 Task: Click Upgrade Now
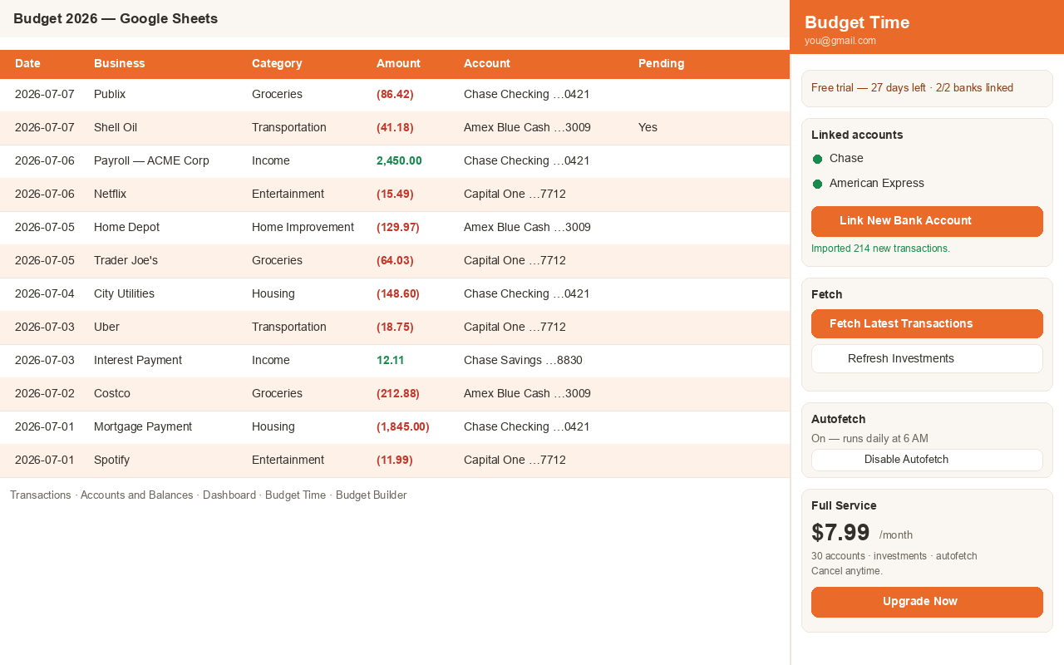click(927, 602)
